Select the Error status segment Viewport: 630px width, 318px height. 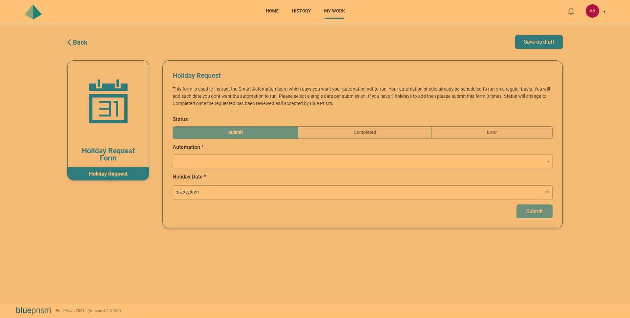(x=492, y=133)
